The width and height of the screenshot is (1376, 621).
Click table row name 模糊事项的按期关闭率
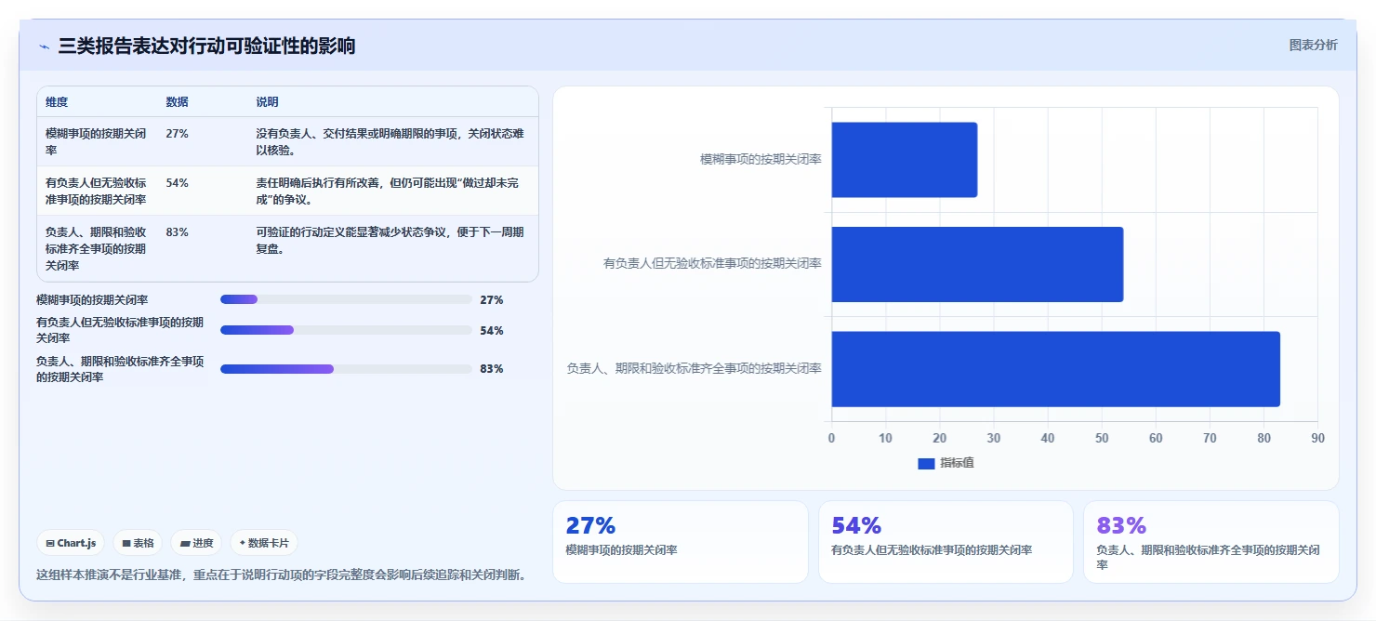pos(96,141)
